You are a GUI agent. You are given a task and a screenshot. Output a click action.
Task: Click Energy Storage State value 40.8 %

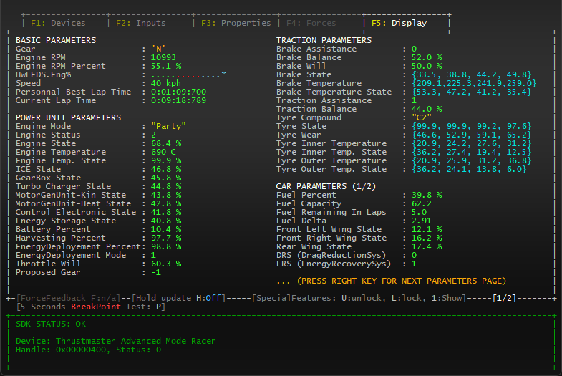tap(166, 221)
